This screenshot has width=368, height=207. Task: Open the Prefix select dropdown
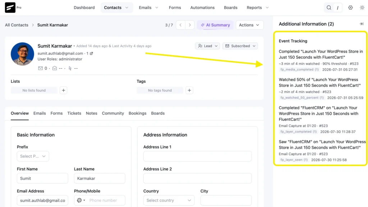point(33,156)
